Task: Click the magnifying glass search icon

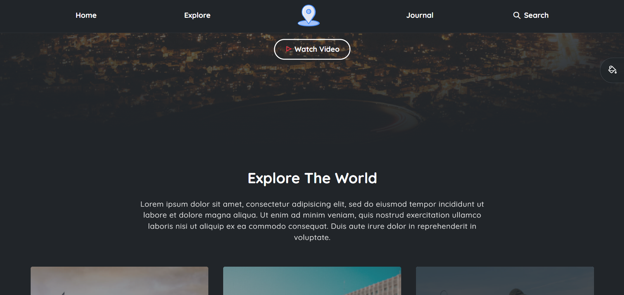Action: click(x=517, y=15)
